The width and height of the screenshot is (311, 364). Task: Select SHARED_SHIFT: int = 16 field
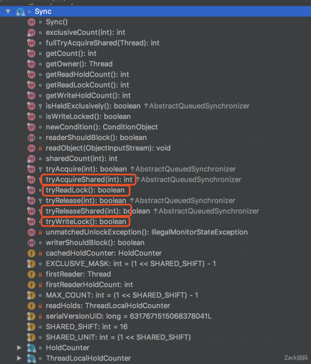coord(87,327)
